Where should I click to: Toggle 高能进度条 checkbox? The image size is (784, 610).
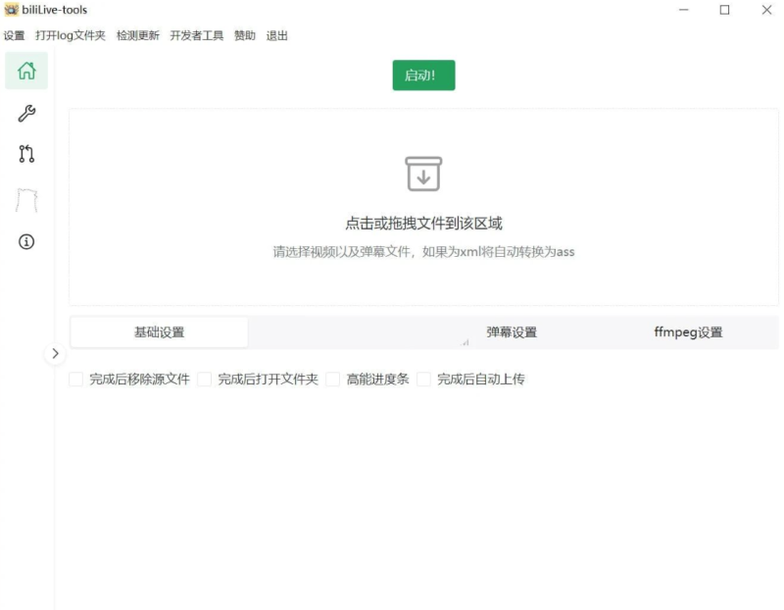click(333, 379)
